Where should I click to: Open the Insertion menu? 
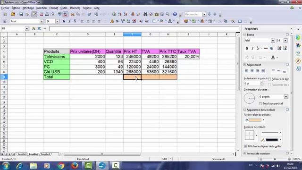coord(42,8)
